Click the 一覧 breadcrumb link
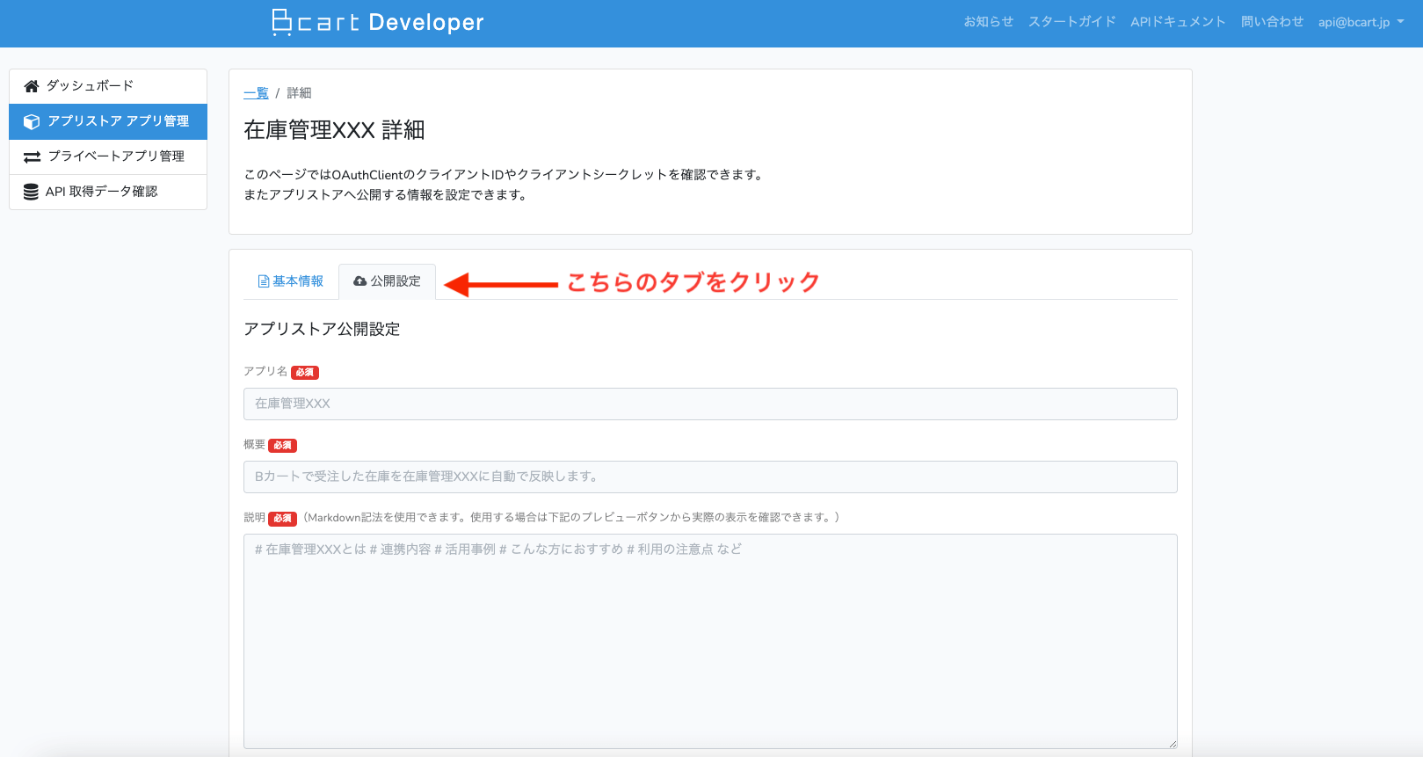Screen dimensions: 1423x757 [256, 93]
